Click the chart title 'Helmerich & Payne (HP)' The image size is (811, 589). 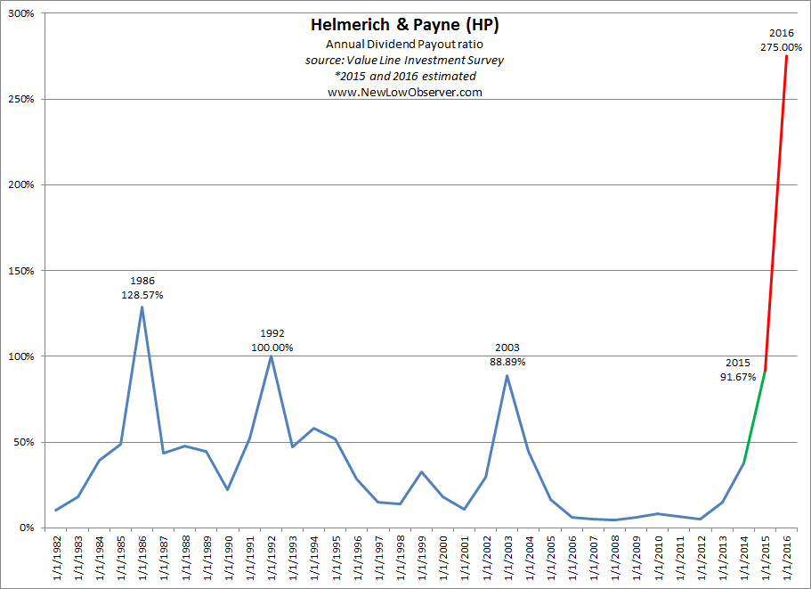[404, 25]
